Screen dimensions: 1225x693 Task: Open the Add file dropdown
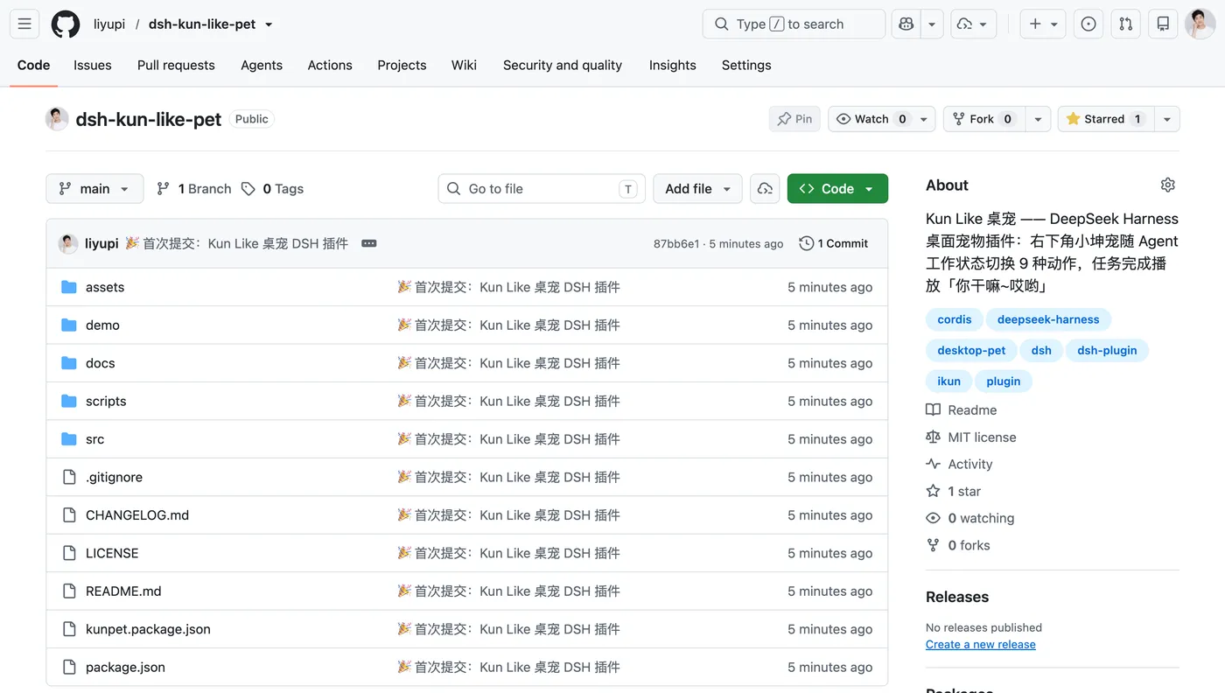click(x=697, y=189)
